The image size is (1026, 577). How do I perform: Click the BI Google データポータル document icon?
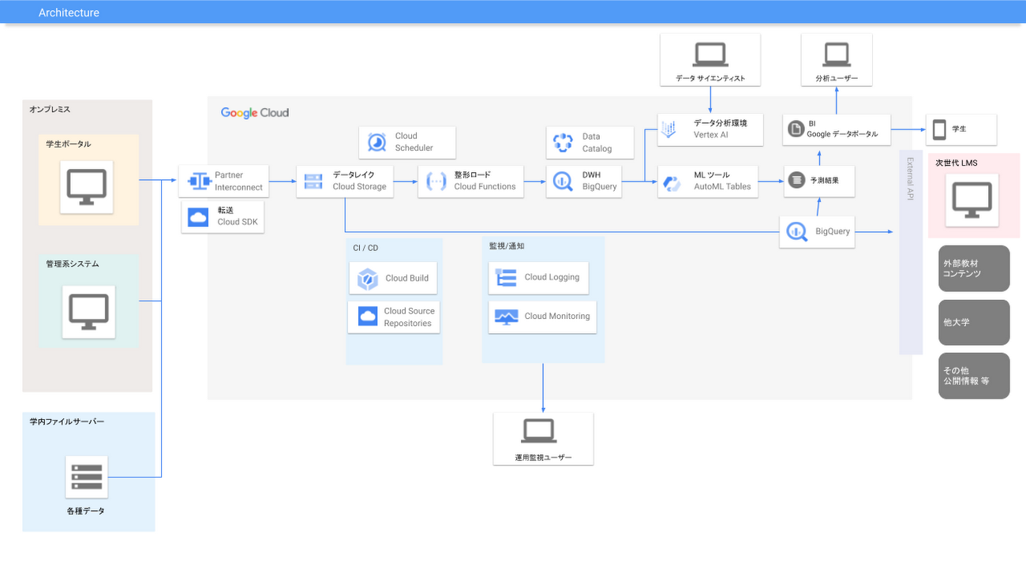point(796,129)
